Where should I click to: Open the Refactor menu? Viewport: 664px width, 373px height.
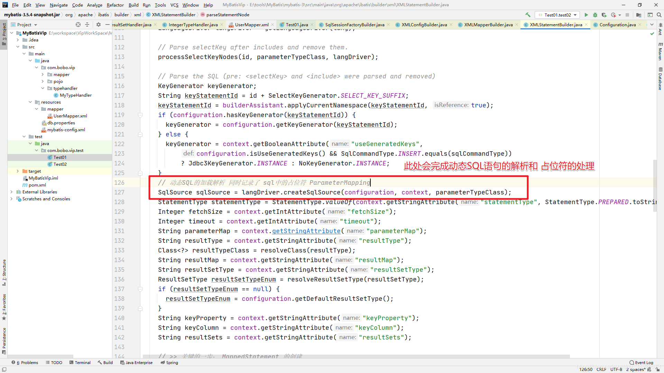[115, 5]
